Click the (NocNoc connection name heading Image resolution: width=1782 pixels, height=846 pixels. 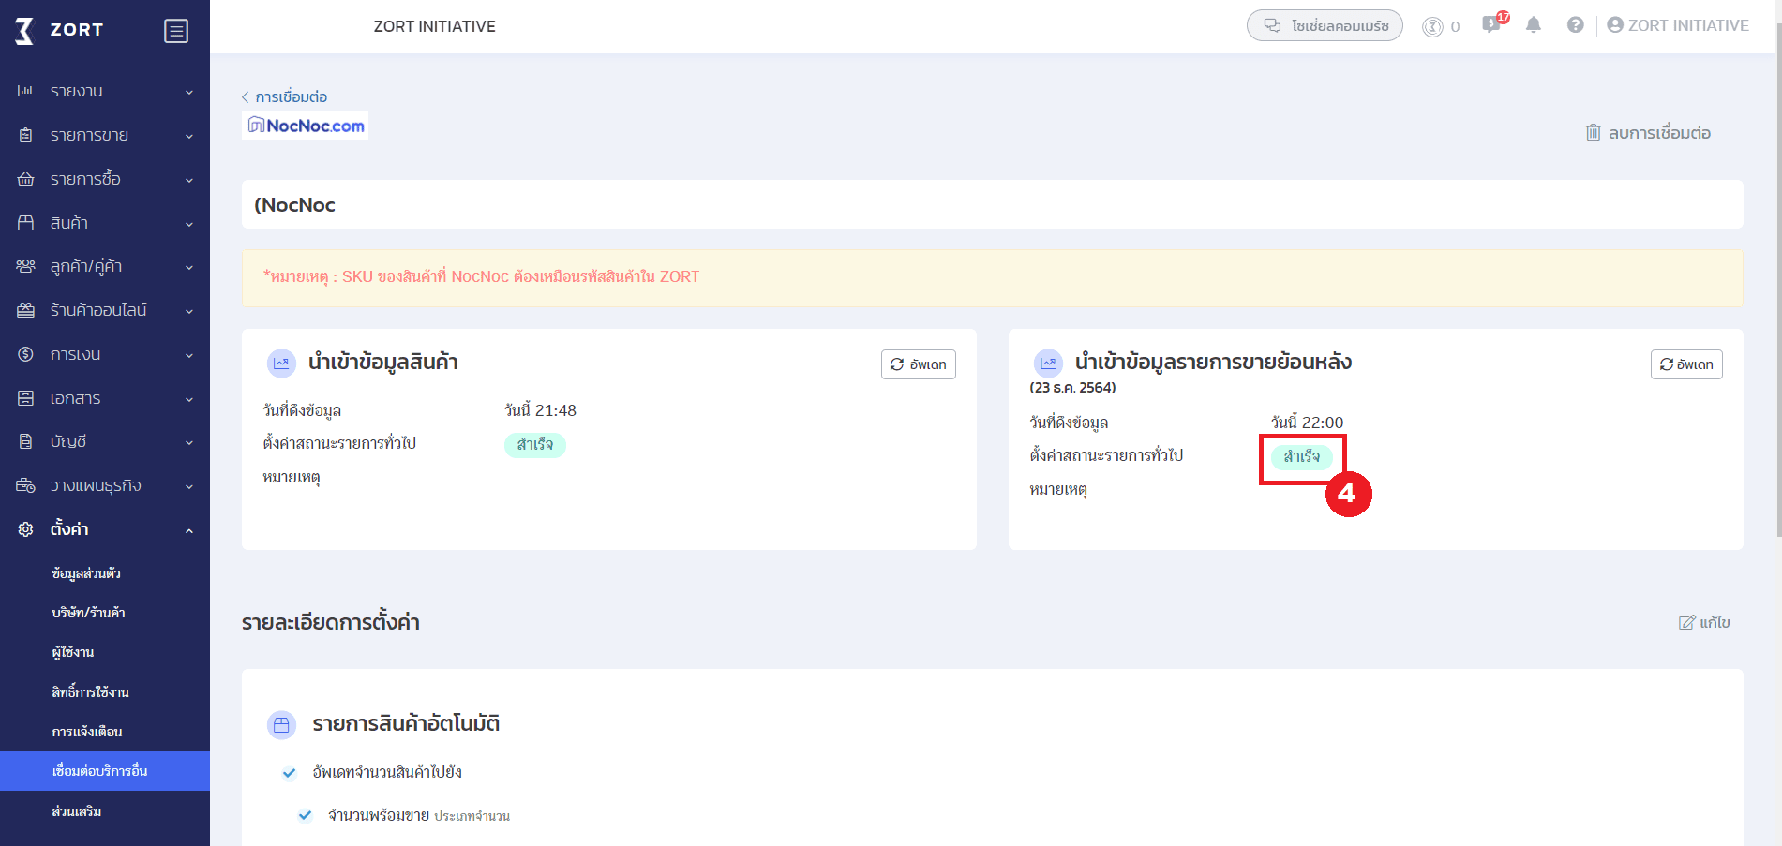[294, 205]
